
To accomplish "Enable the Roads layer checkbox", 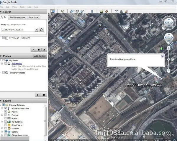I will pos(6,118).
